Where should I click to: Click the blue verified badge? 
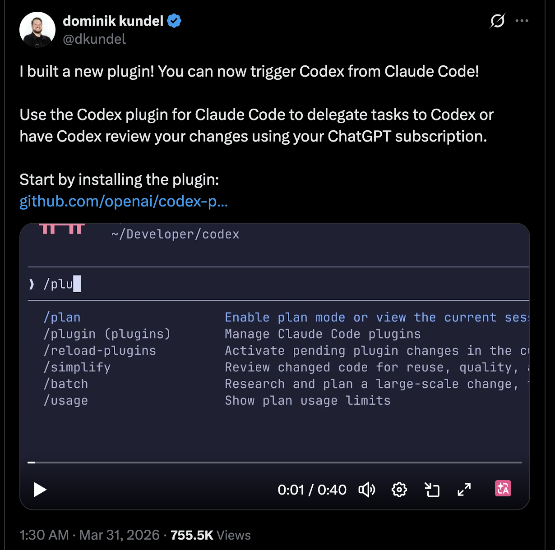point(174,21)
